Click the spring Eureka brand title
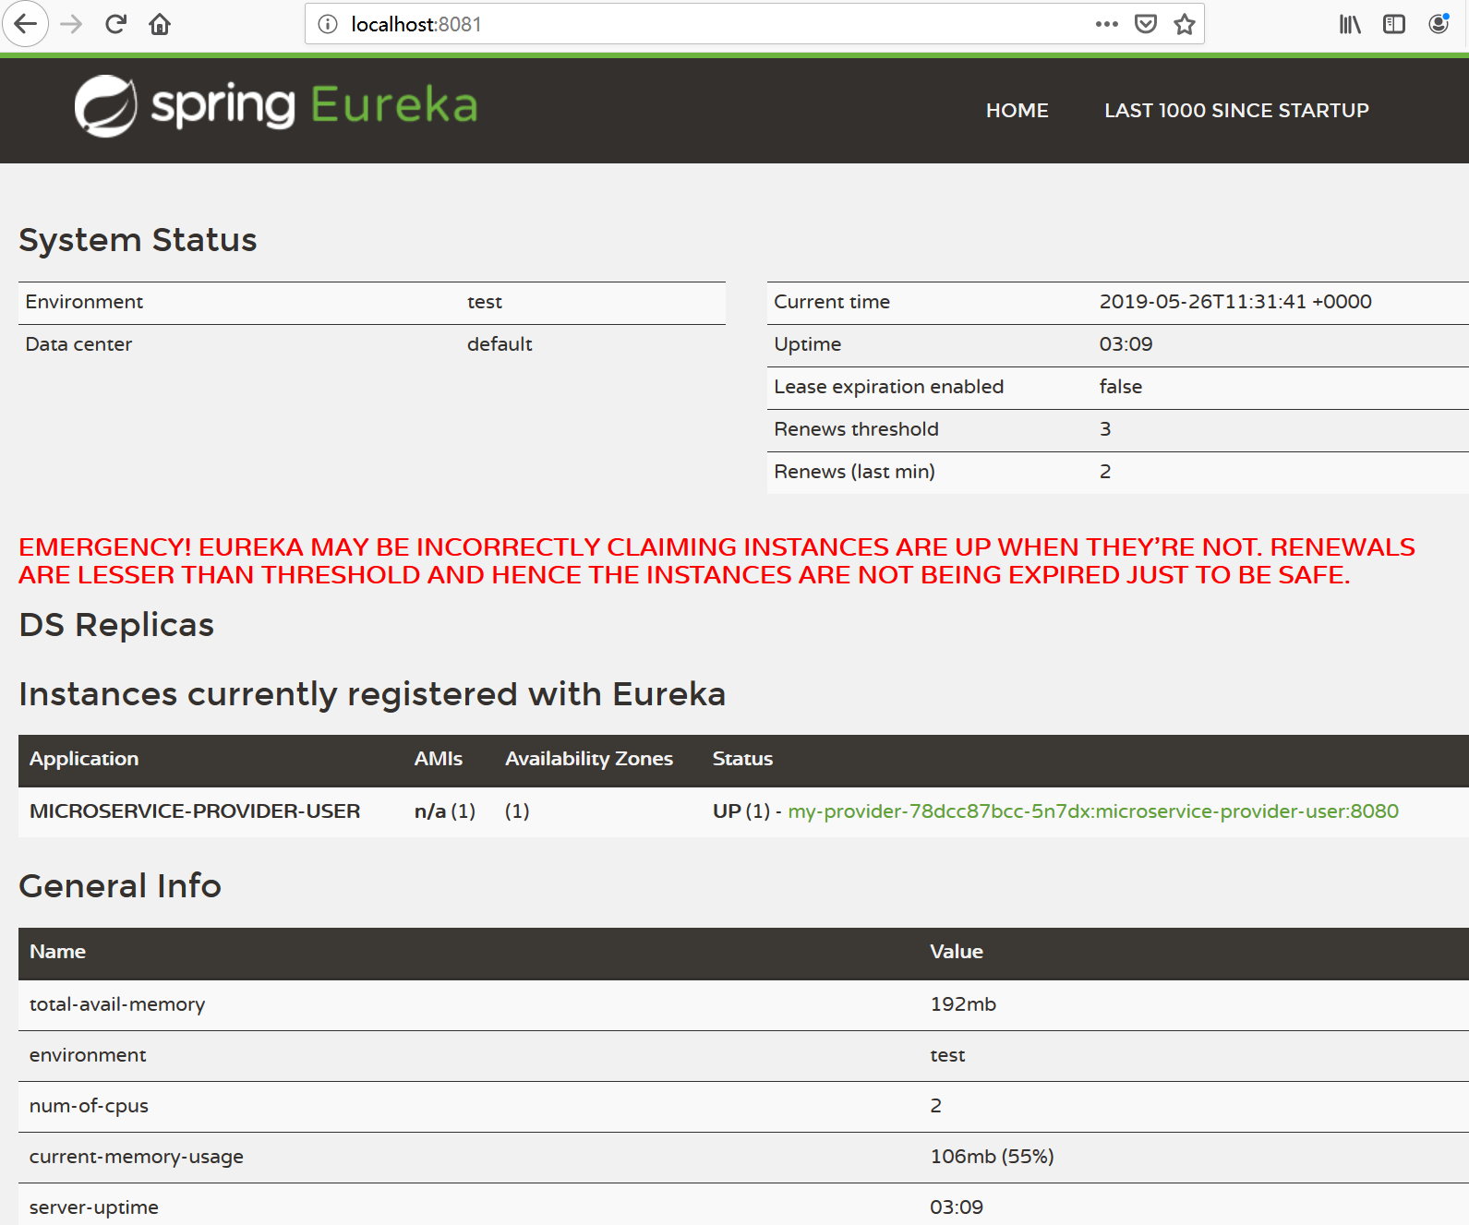Image resolution: width=1469 pixels, height=1225 pixels. click(314, 105)
